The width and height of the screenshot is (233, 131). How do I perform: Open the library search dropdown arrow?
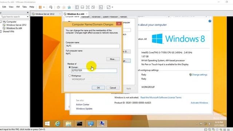[x=28, y=17]
